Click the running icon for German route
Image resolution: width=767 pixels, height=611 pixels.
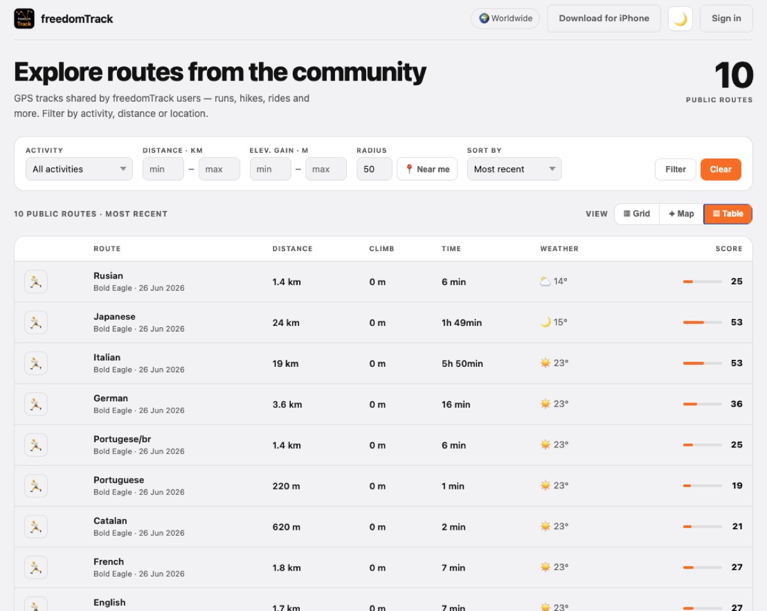coord(36,405)
